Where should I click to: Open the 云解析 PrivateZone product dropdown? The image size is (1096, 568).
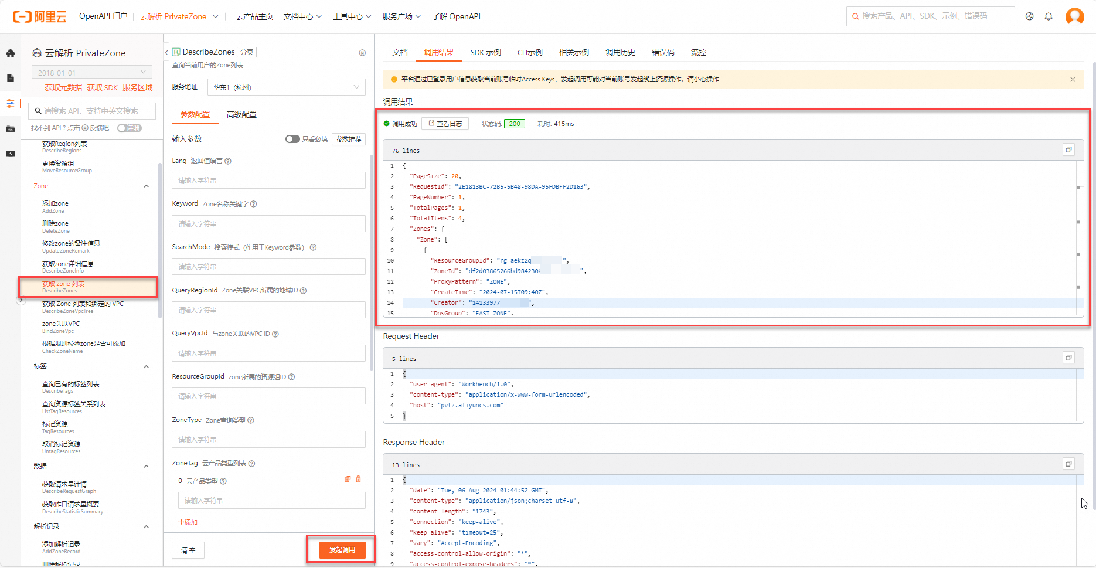click(179, 16)
